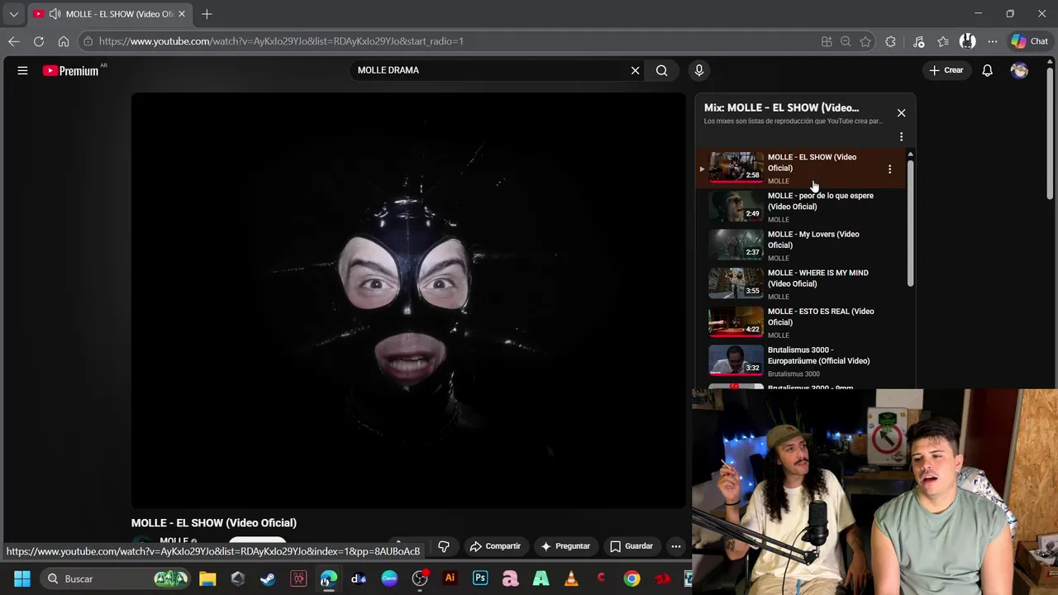Open the favorites list icon
This screenshot has width=1058, height=595.
click(943, 41)
